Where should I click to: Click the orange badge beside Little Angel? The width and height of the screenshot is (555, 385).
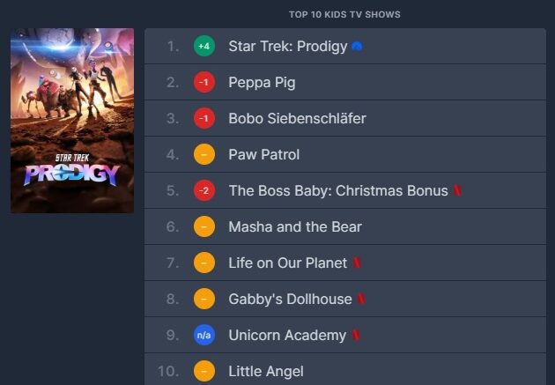pyautogui.click(x=204, y=371)
